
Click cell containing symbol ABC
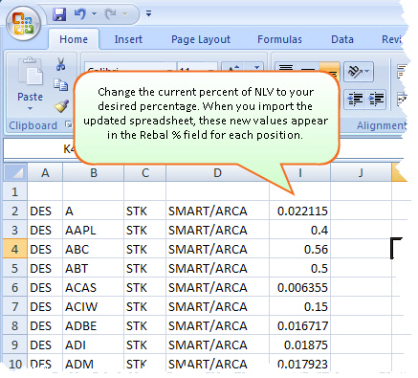click(x=93, y=249)
